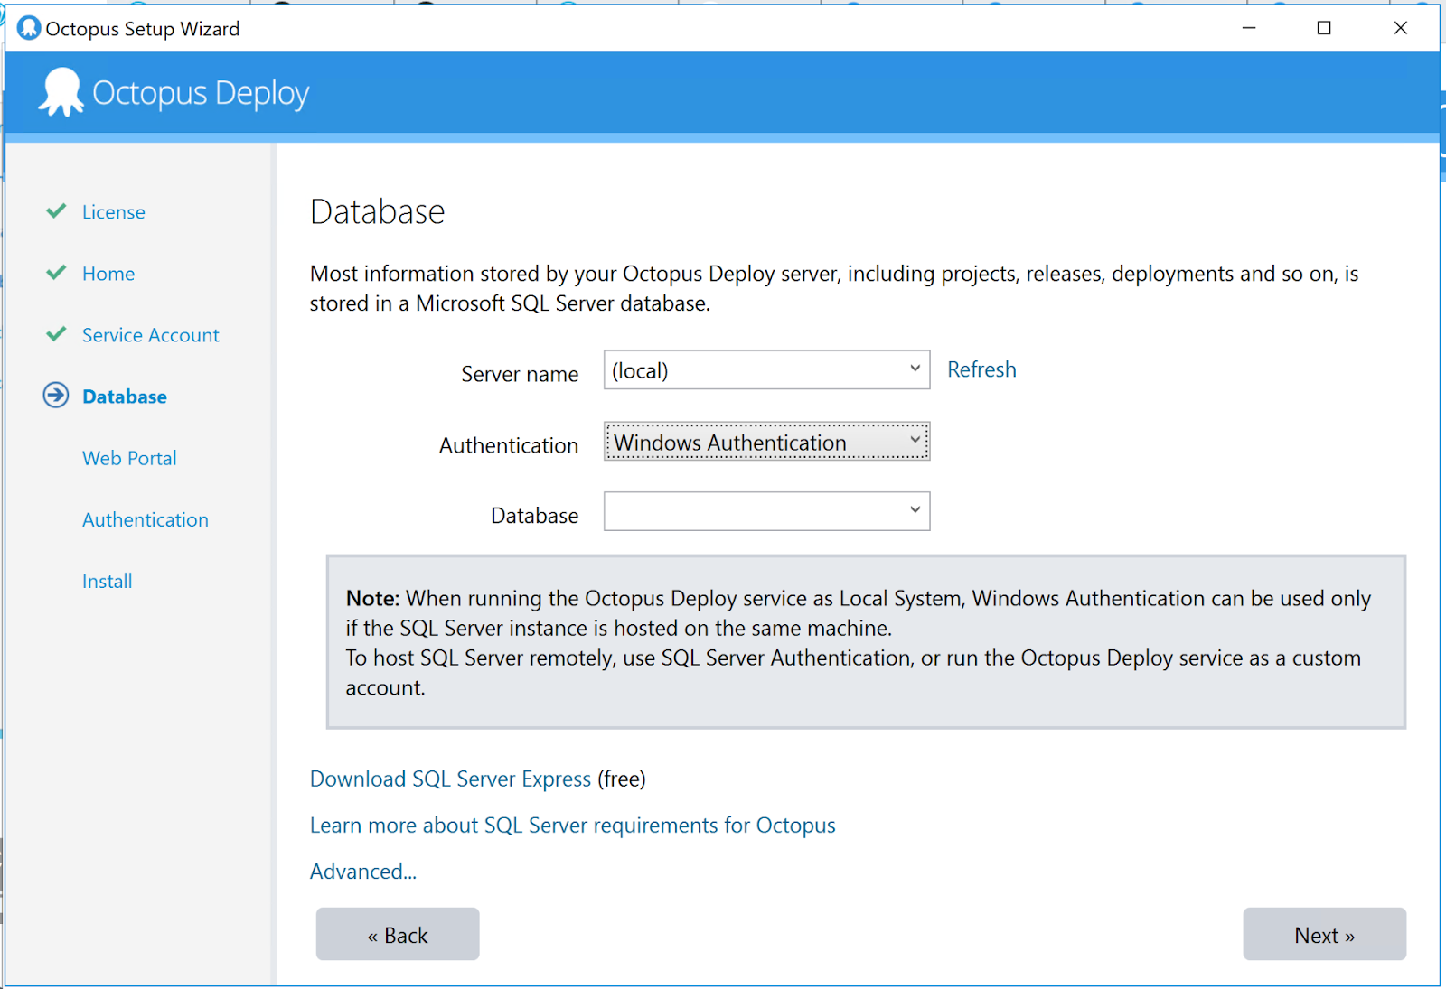Click the green checkmark beside Home
The image size is (1446, 989).
pos(56,273)
